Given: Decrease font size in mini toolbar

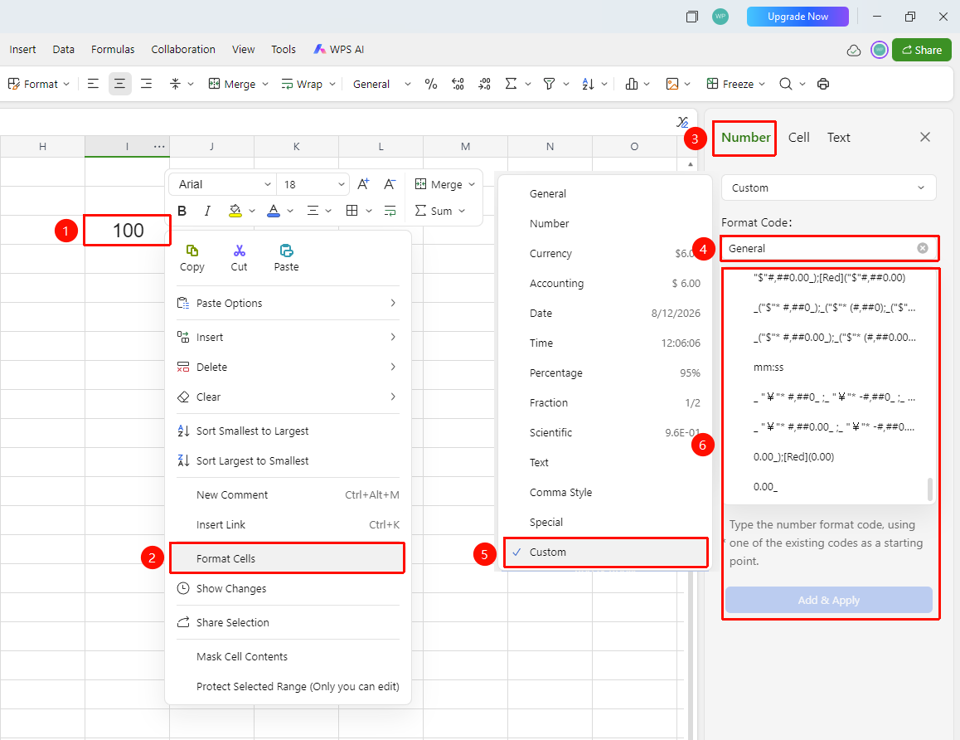Looking at the screenshot, I should (390, 184).
